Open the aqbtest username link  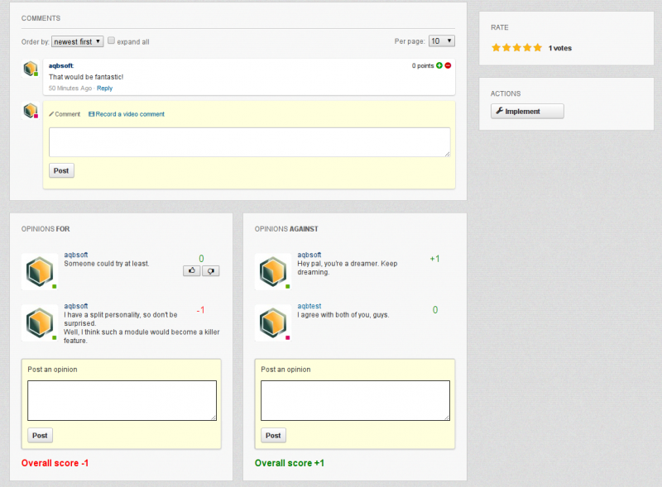click(x=309, y=306)
